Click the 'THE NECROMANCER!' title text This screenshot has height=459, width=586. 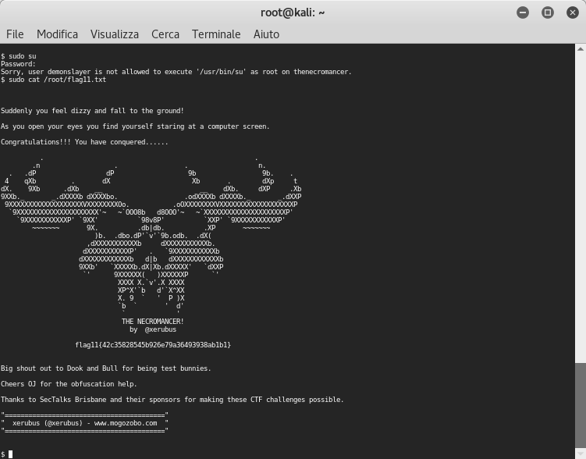click(153, 322)
